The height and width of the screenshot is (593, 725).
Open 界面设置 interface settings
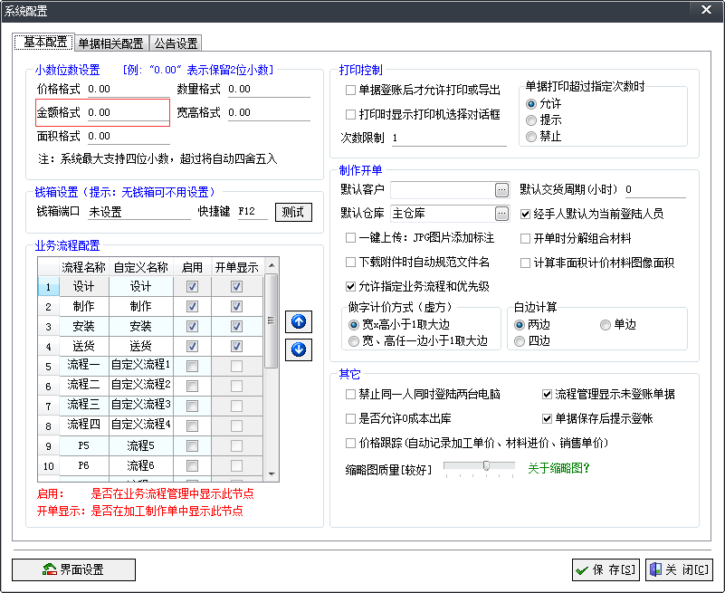coord(73,569)
